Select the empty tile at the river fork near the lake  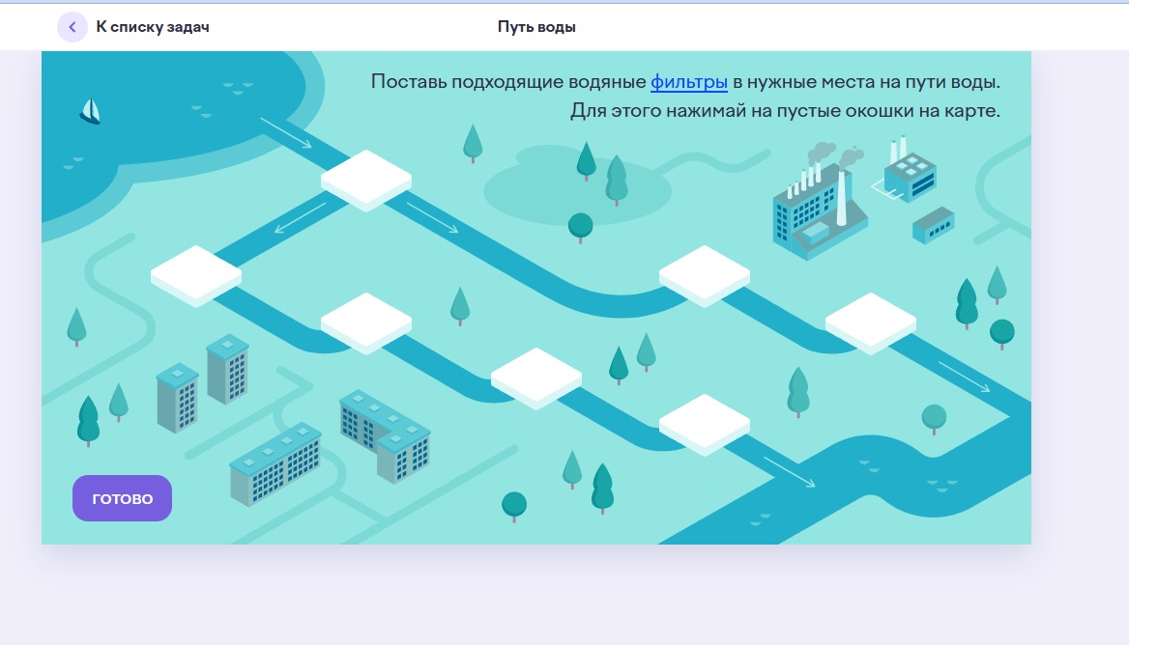366,177
